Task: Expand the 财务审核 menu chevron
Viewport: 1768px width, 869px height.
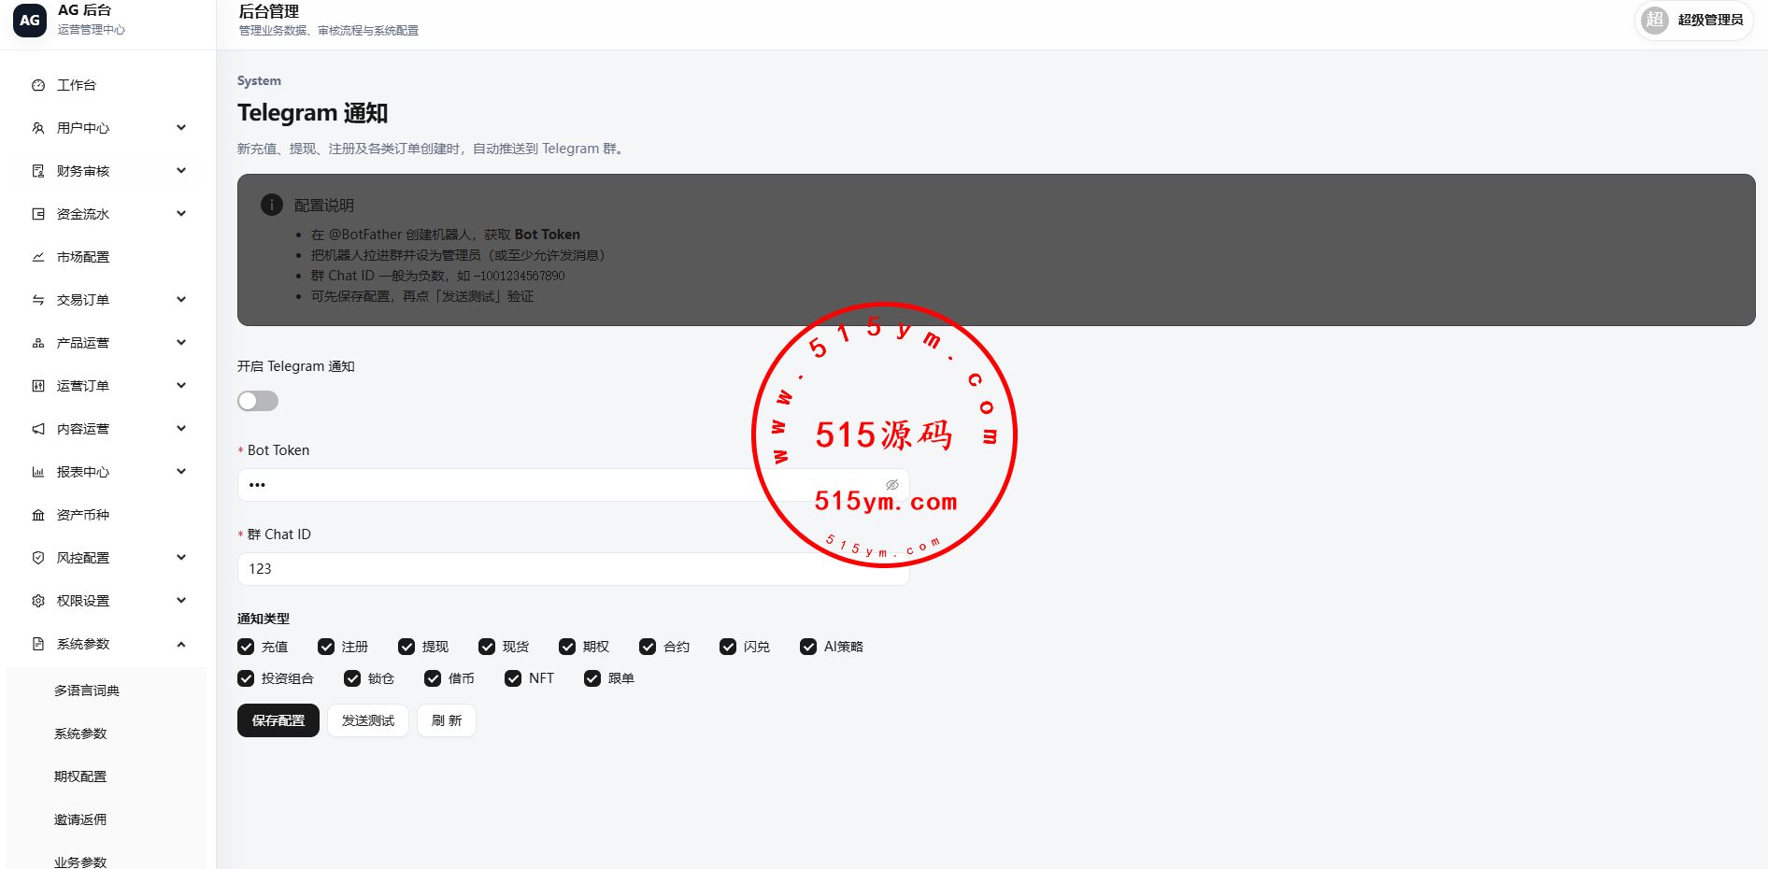Action: coord(181,171)
